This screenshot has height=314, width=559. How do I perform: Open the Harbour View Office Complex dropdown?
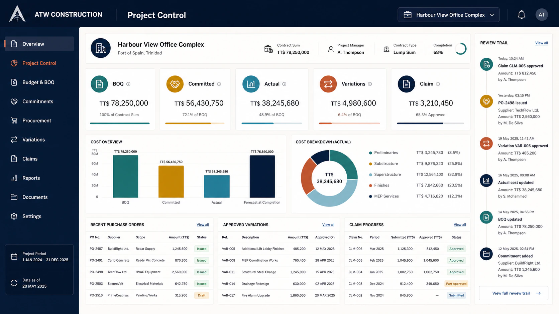[x=449, y=15]
